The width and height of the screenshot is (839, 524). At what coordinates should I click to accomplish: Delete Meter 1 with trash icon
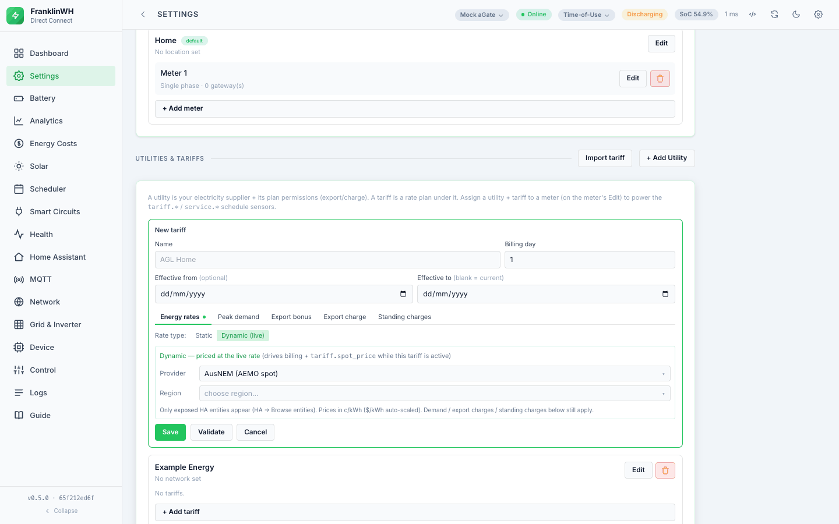click(660, 79)
